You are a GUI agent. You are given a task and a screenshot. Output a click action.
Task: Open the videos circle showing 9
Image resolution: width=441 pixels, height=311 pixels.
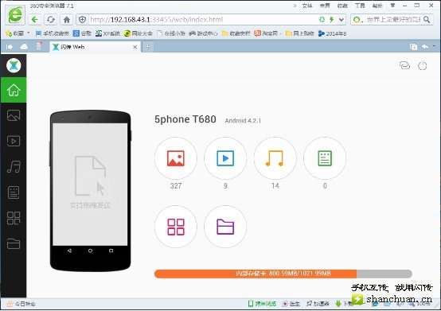[225, 158]
